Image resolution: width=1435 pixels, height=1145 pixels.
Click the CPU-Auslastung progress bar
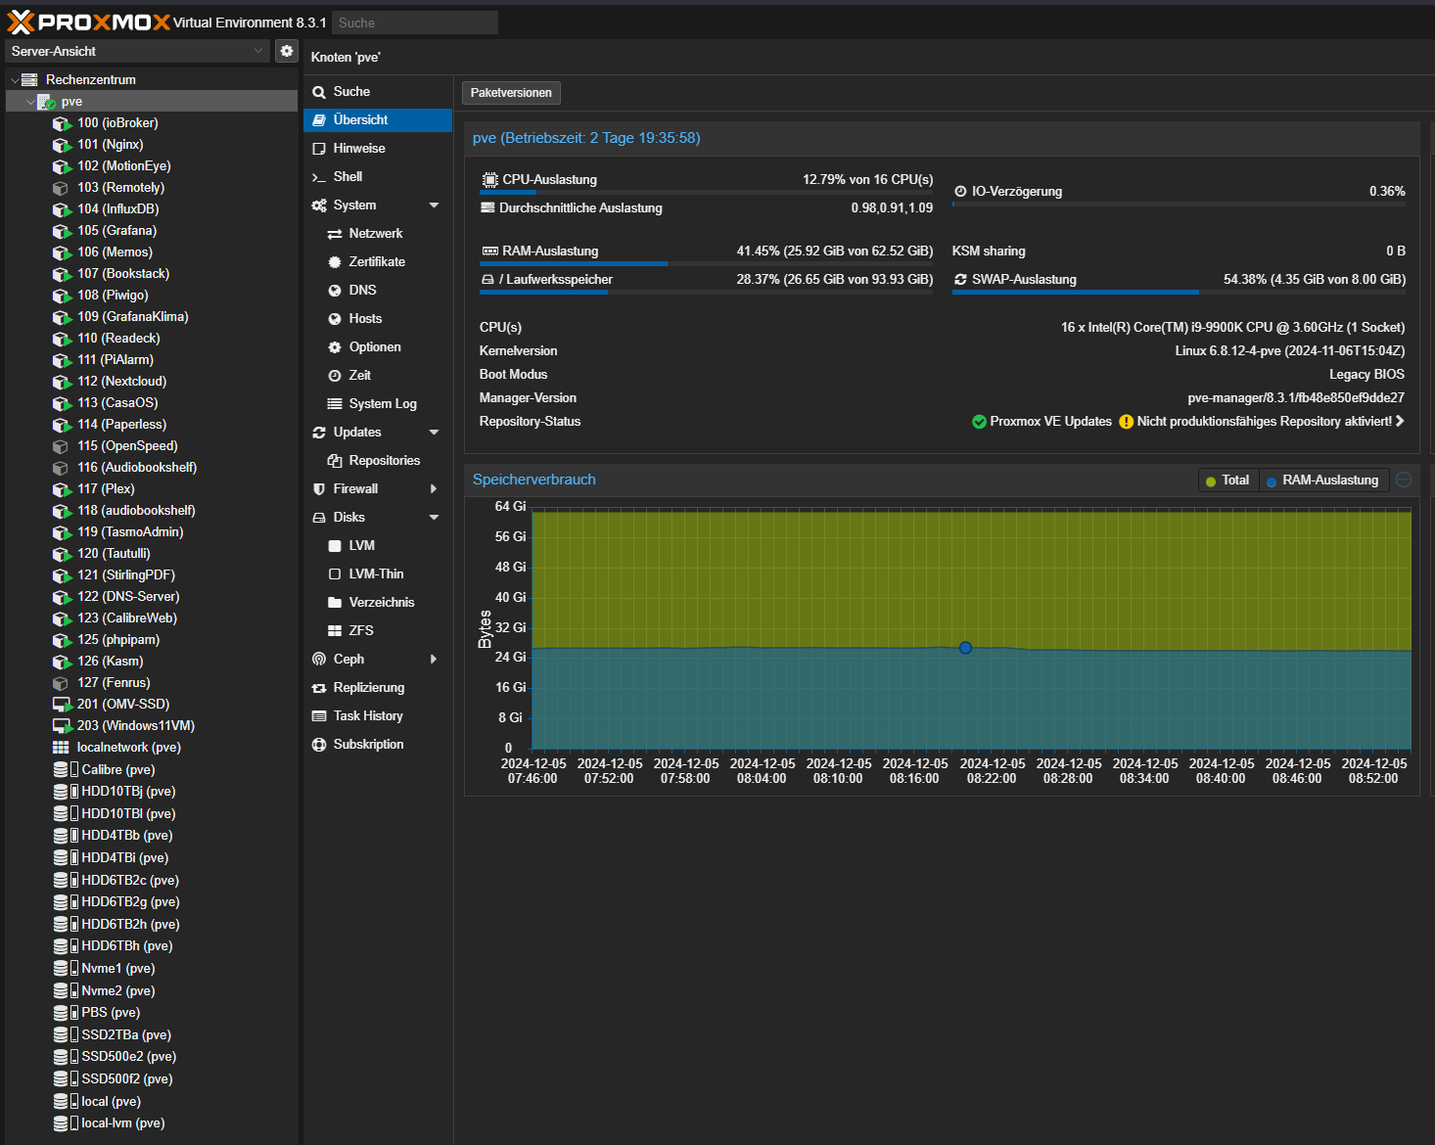coord(706,193)
